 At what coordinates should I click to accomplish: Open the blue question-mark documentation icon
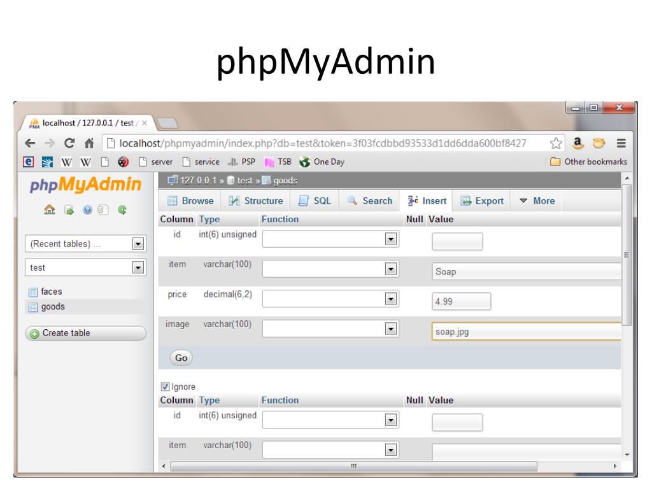(87, 209)
